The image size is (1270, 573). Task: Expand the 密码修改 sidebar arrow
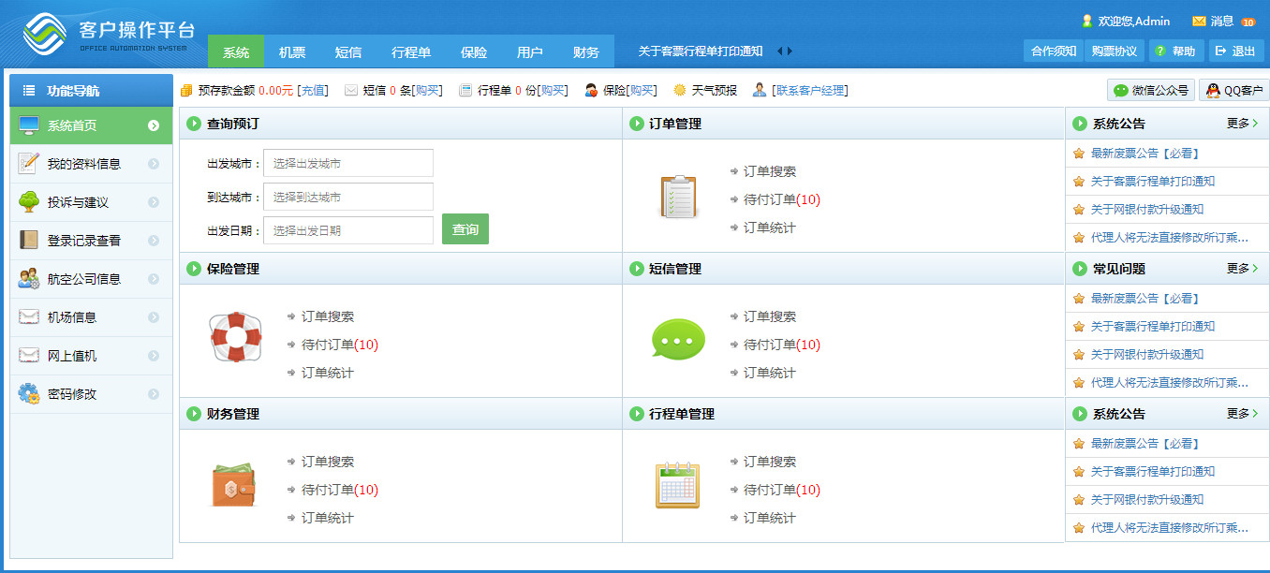[154, 394]
